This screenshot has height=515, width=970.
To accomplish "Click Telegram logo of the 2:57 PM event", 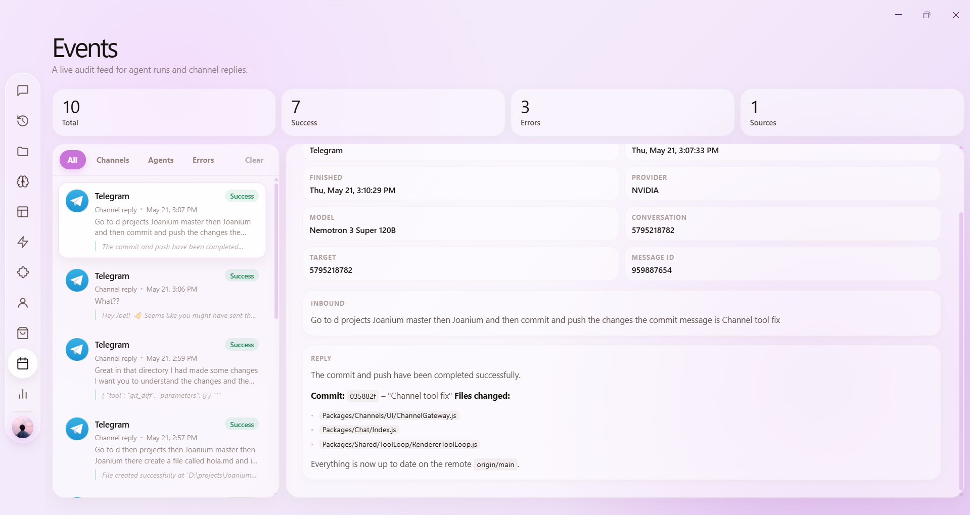I will click(x=77, y=429).
